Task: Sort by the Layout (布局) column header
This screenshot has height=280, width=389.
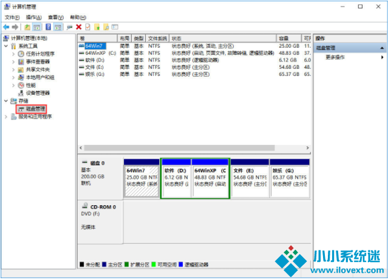Action: pos(124,39)
